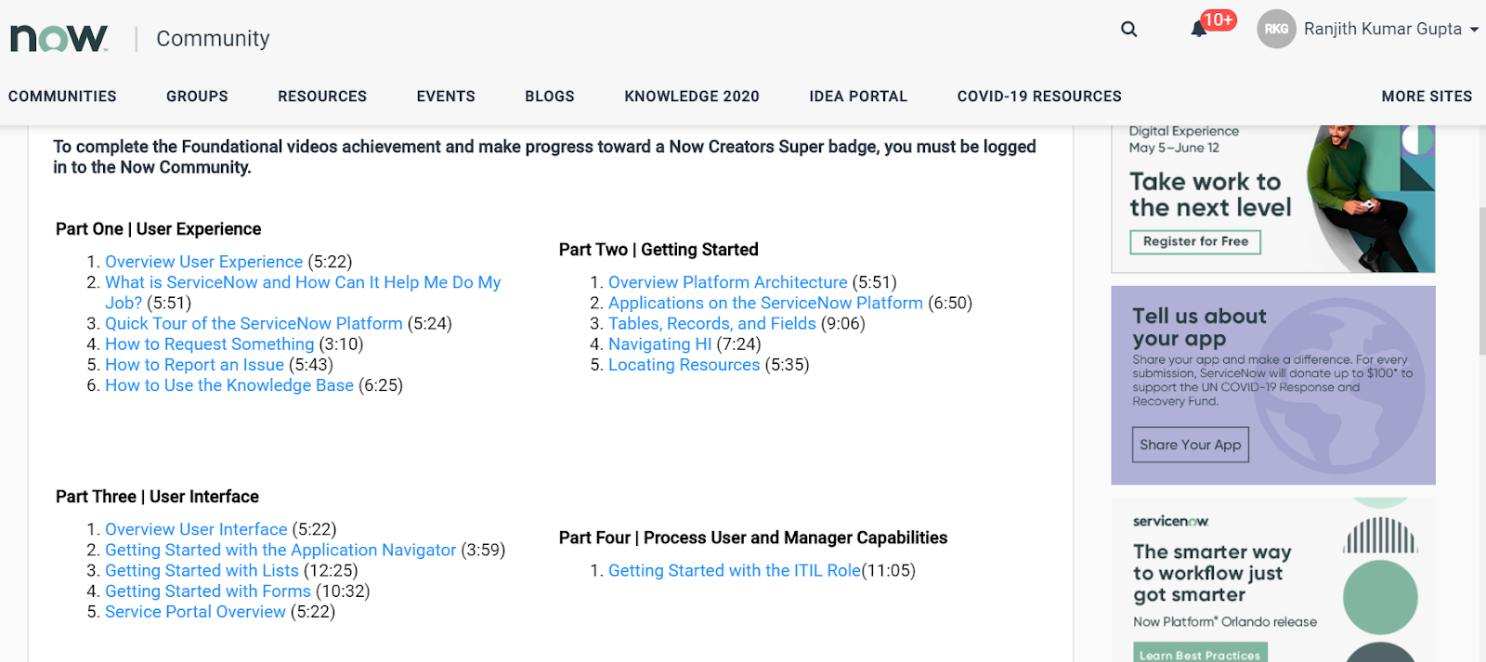1486x662 pixels.
Task: Click the Part Three | User Interface heading
Action: [x=157, y=497]
